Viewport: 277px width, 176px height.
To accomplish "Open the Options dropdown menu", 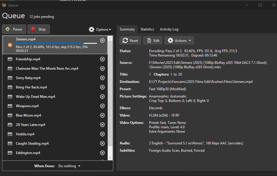I will click(x=100, y=30).
